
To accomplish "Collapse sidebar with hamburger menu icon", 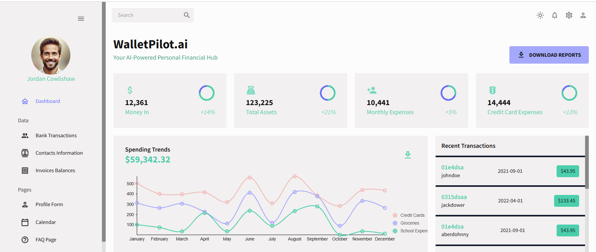I will (x=81, y=19).
